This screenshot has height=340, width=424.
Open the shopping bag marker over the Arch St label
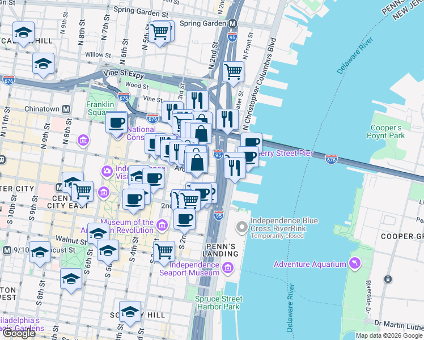[x=197, y=164]
